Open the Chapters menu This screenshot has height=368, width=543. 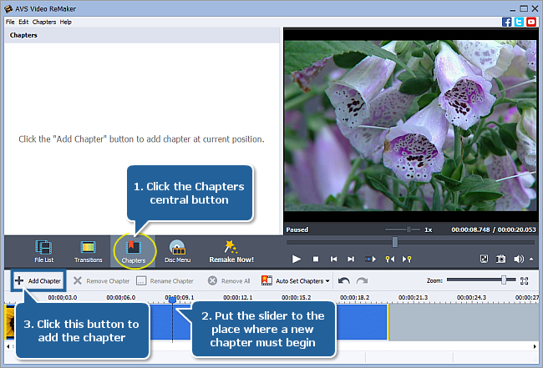click(x=44, y=22)
